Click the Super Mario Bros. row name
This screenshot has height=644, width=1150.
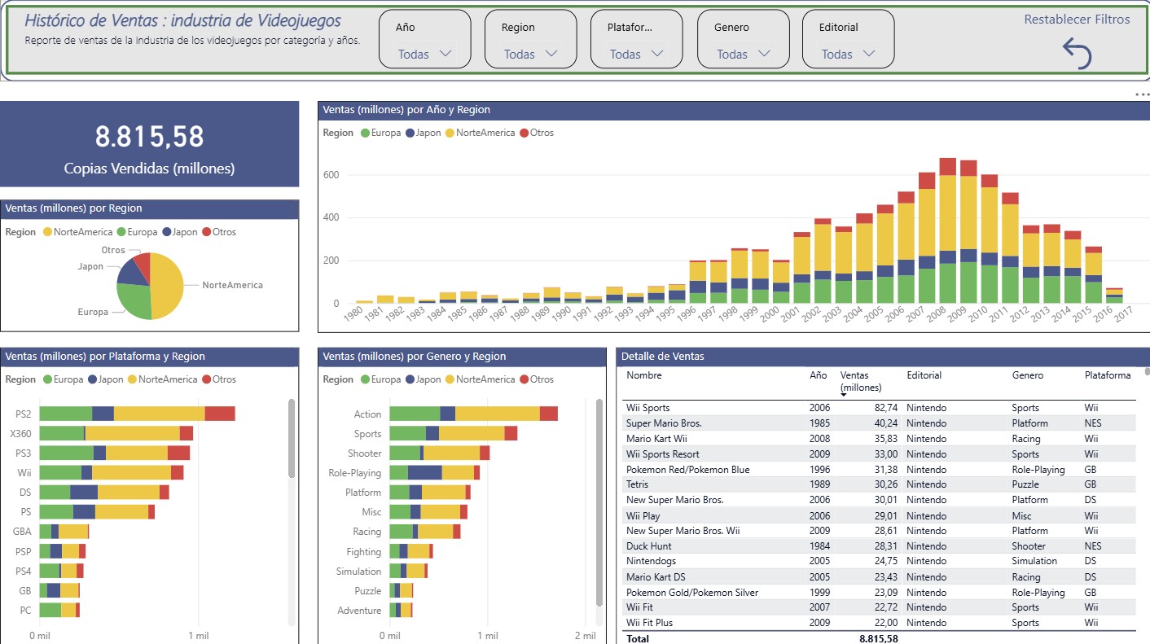click(664, 423)
